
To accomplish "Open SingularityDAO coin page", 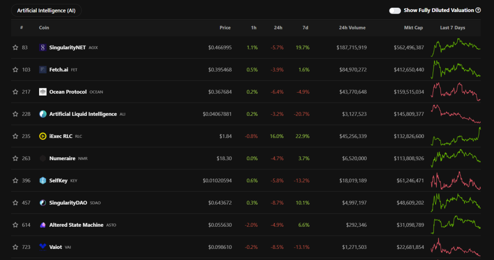I will click(x=68, y=203).
